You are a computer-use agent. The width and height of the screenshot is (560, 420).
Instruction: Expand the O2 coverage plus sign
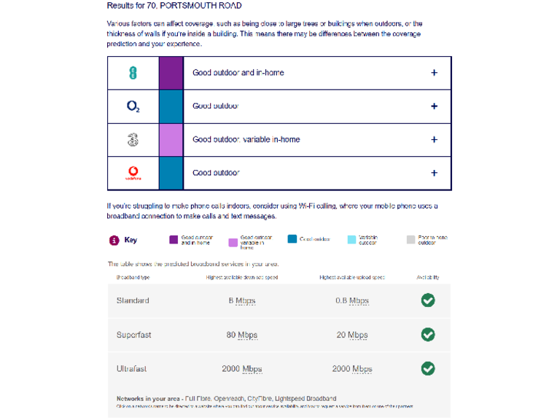(434, 106)
